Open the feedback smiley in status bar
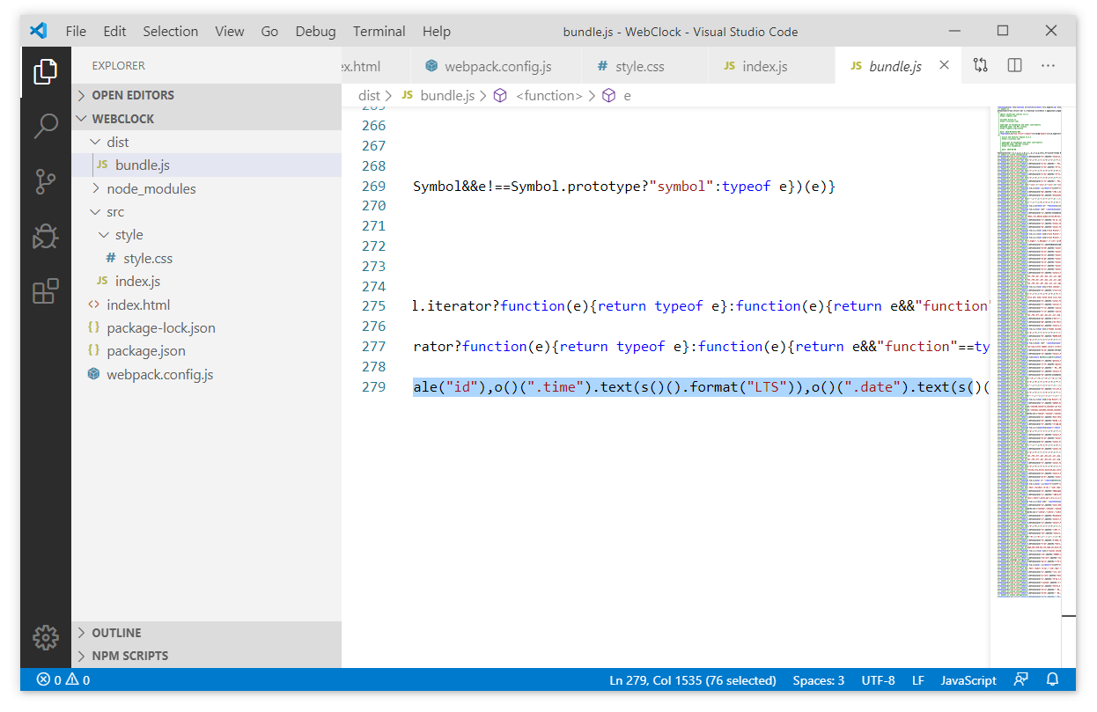Viewport: 1097px width, 712px height. click(x=1021, y=680)
